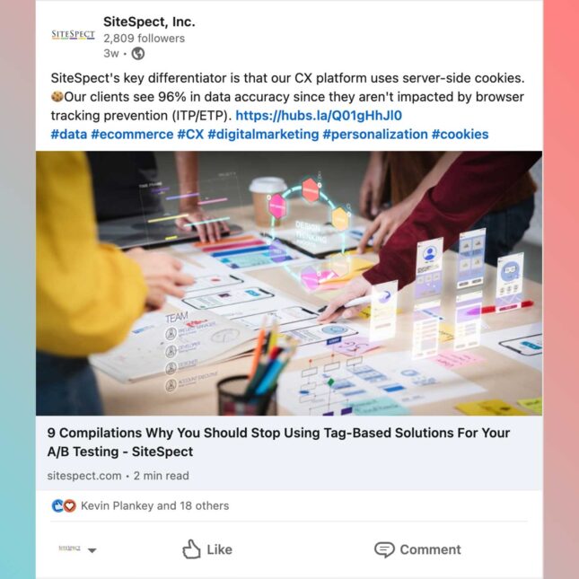Click the celebrate reaction icon

(57, 505)
